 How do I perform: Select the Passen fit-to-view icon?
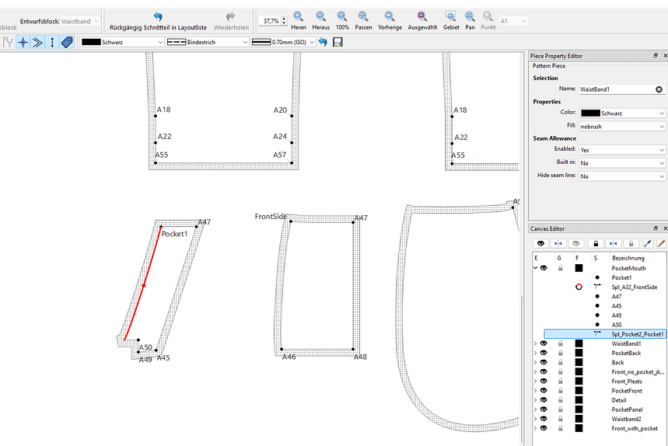pos(363,16)
